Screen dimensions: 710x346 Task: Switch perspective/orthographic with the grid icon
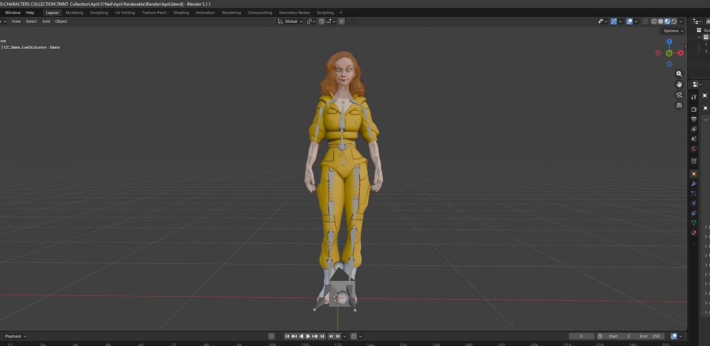(679, 105)
